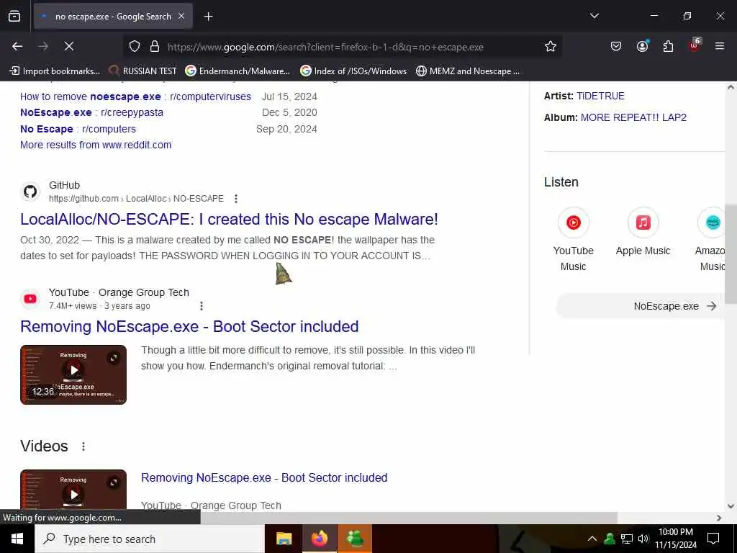Close the 'no escape.exe - Google Search' tab
The image size is (737, 553).
click(181, 17)
